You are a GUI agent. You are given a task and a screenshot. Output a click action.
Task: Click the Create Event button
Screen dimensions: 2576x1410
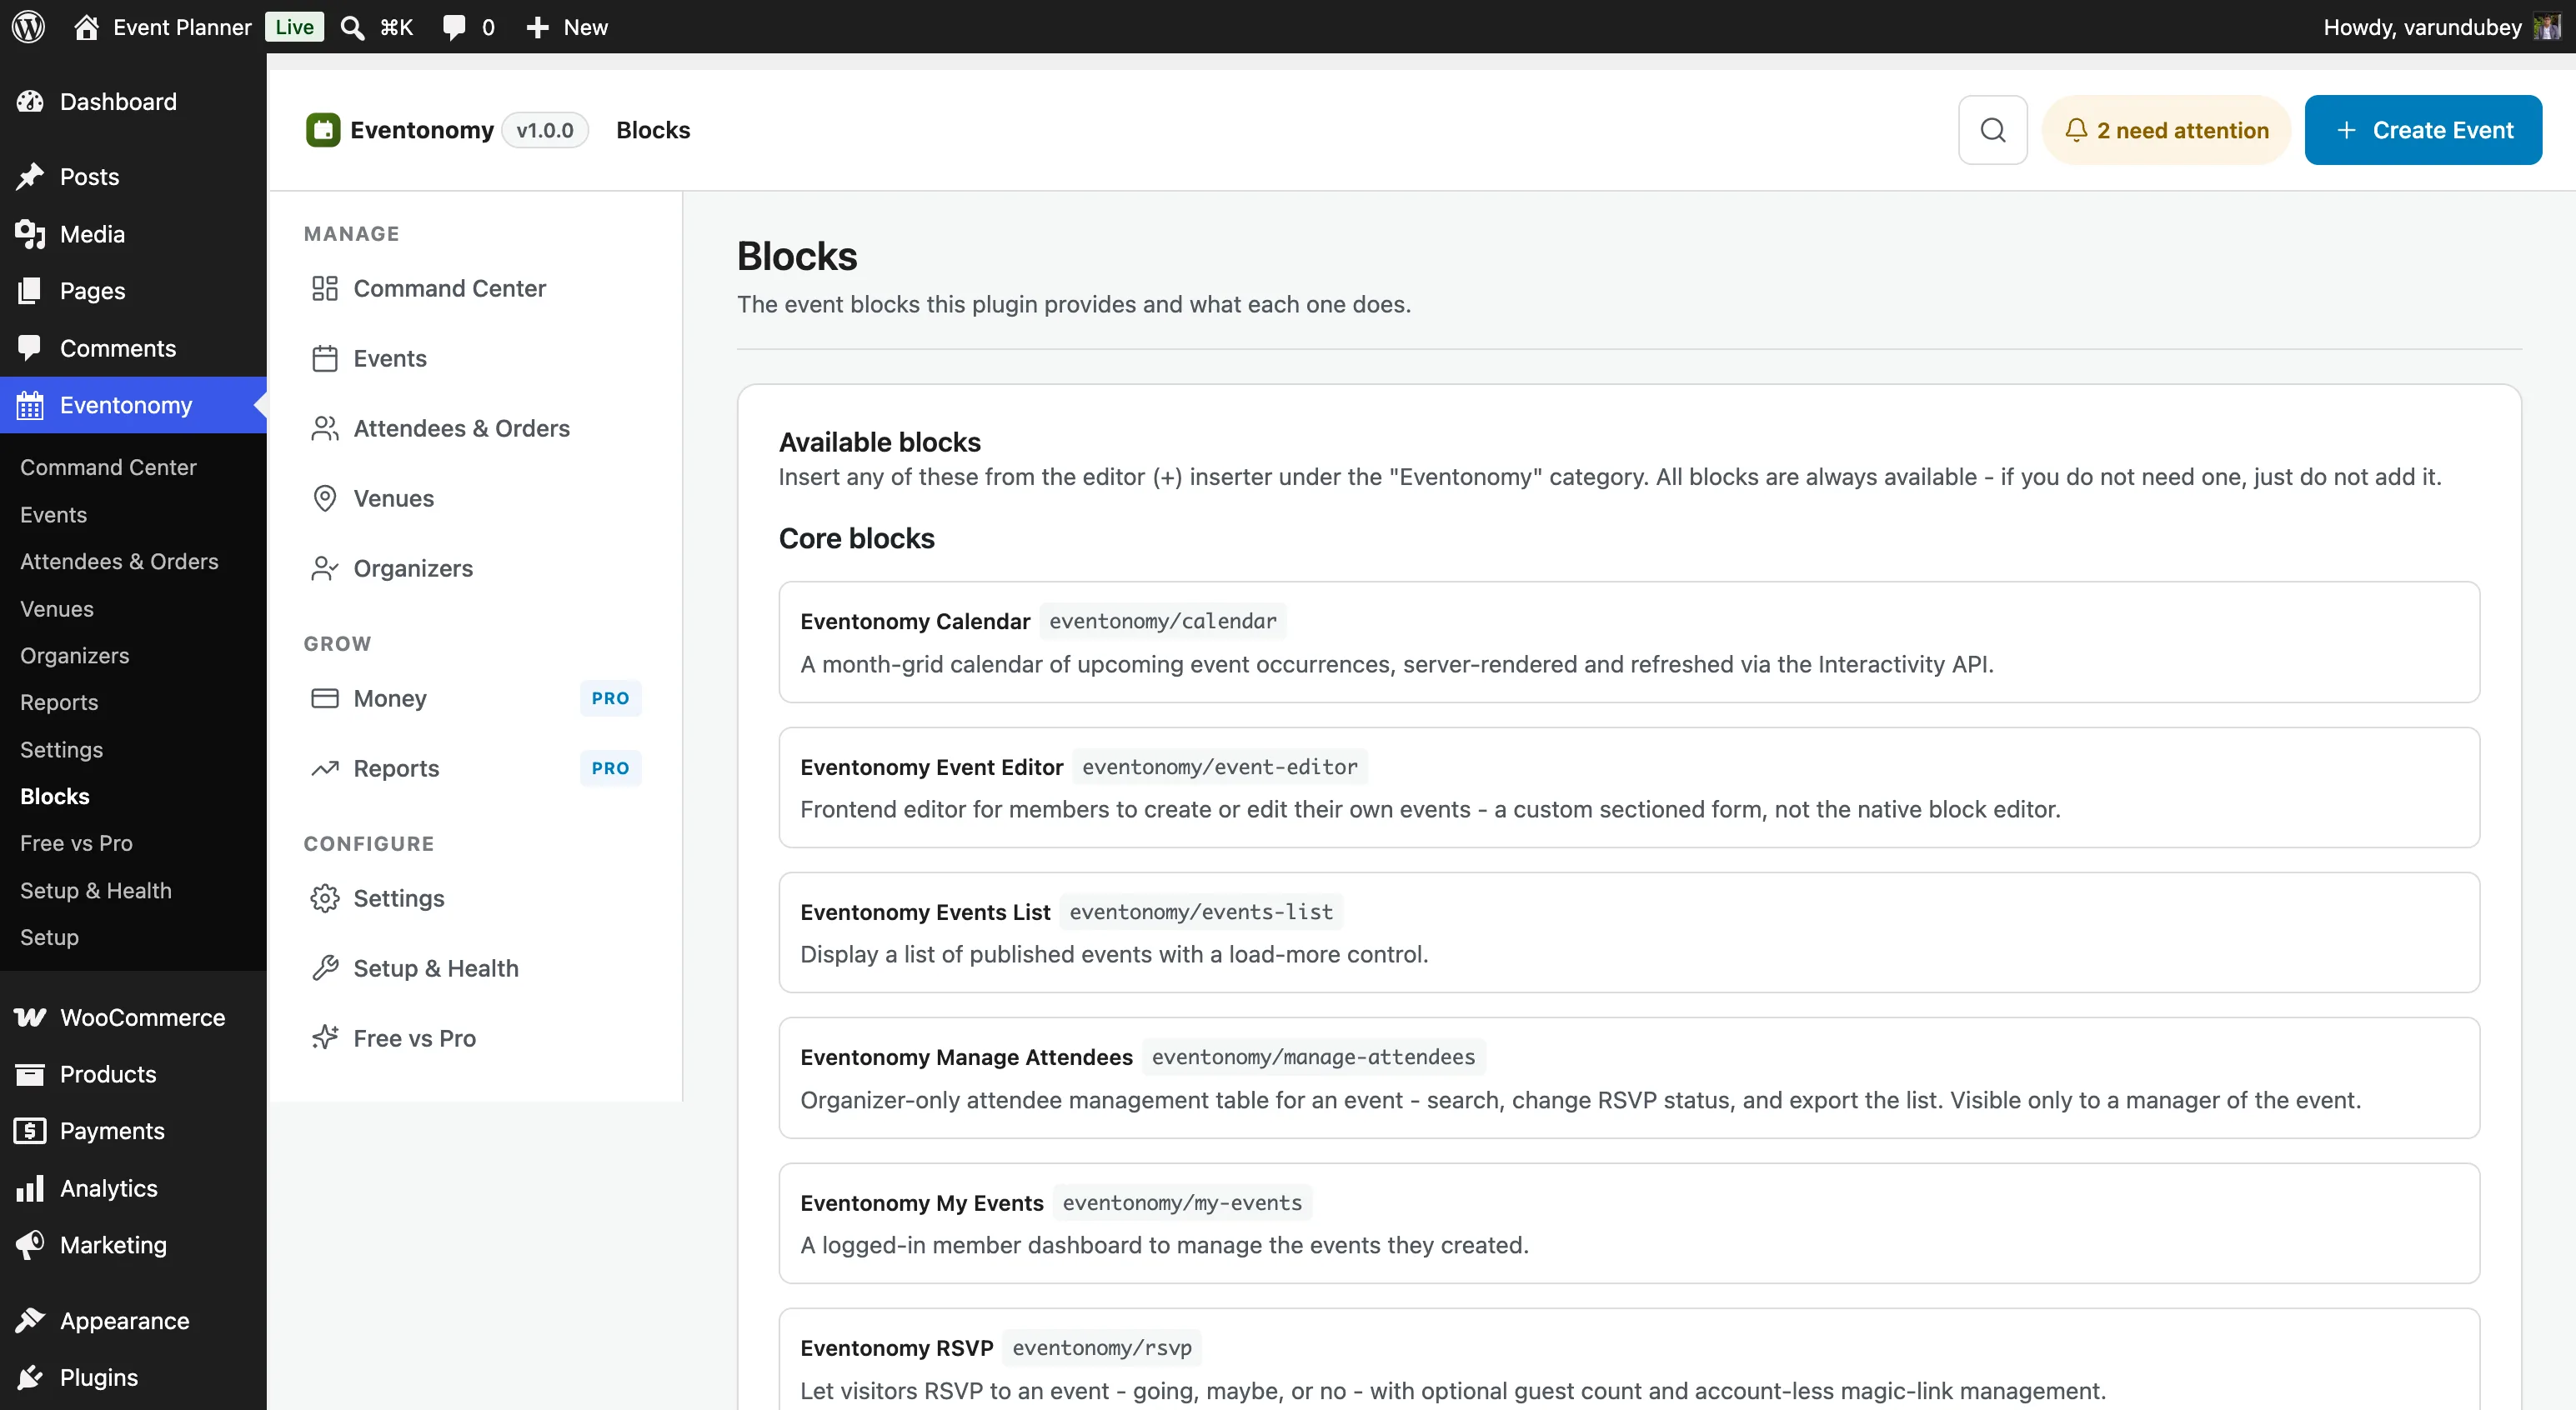point(2423,130)
